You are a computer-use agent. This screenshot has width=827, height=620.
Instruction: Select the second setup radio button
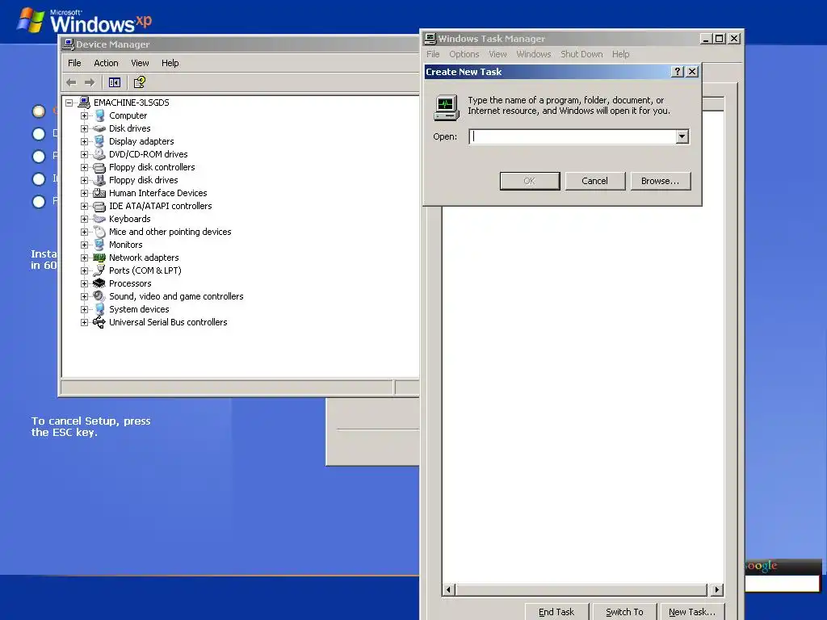click(x=39, y=134)
